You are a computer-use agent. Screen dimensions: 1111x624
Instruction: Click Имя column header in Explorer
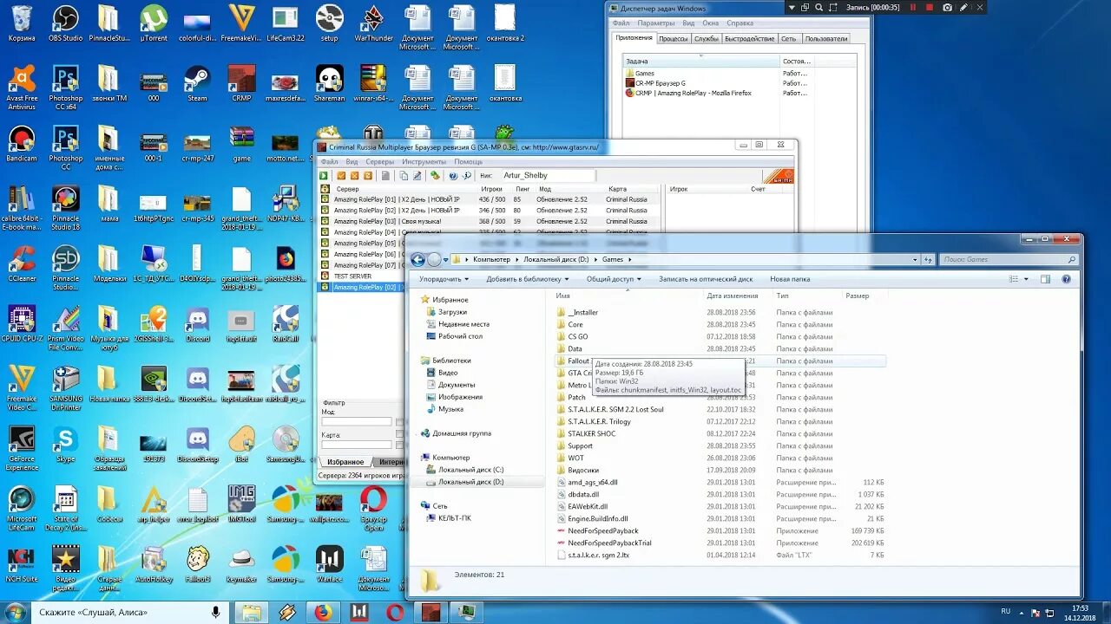pyautogui.click(x=628, y=296)
